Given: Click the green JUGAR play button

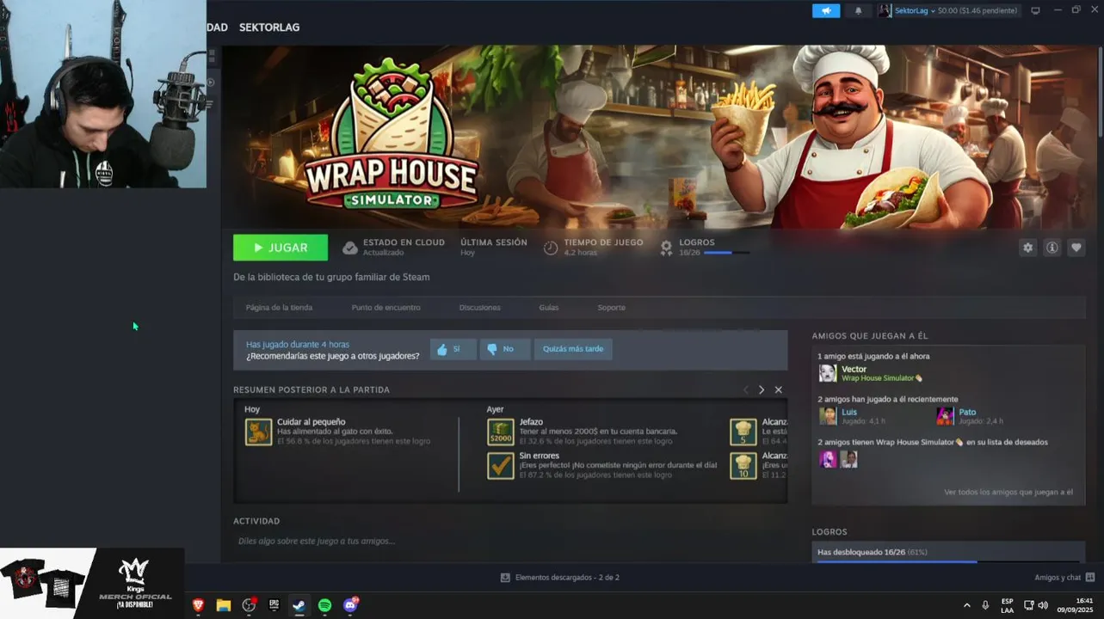Looking at the screenshot, I should (281, 248).
